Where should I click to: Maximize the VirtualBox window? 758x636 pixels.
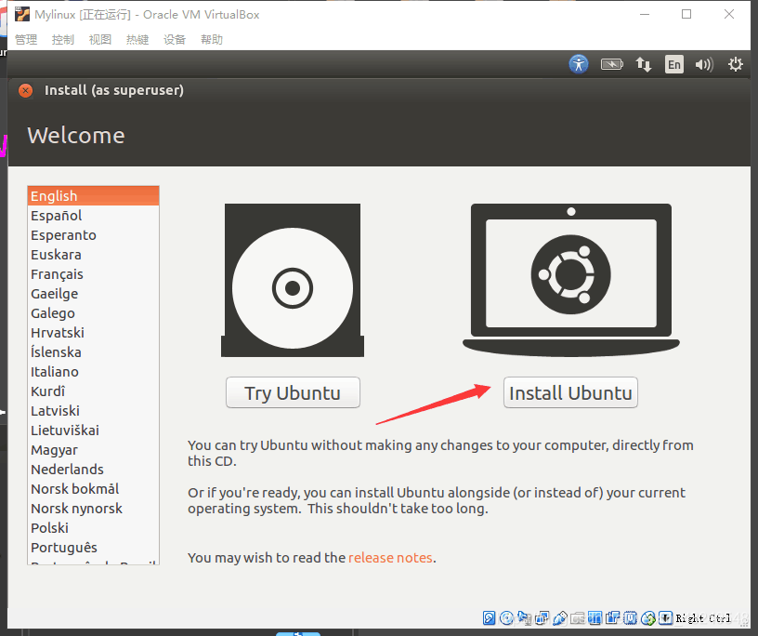686,14
